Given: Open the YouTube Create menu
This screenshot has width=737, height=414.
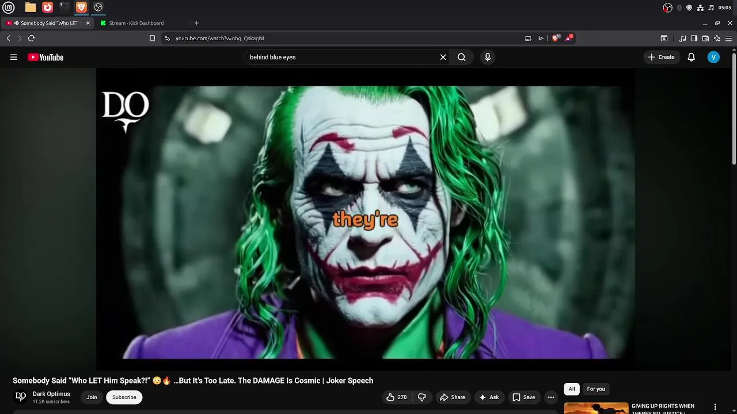Looking at the screenshot, I should 661,57.
